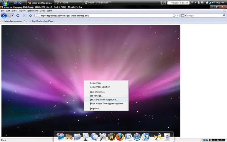Screen dimensions: 227x142
Task: Click the volume speaker tray icon
Action: point(213,3)
